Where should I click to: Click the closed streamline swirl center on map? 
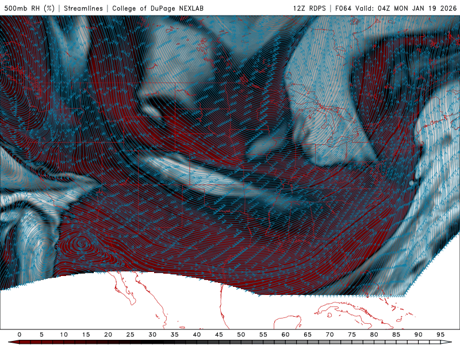pyautogui.click(x=81, y=243)
